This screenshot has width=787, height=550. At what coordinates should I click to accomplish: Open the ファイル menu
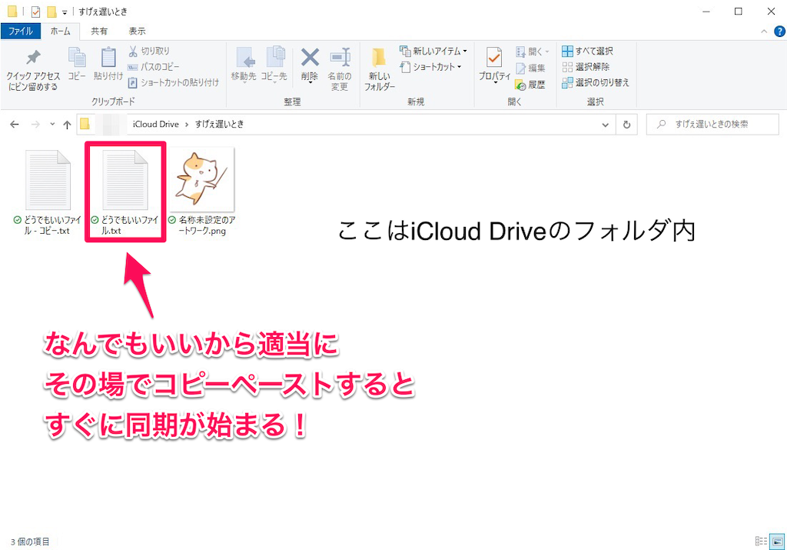coord(20,31)
